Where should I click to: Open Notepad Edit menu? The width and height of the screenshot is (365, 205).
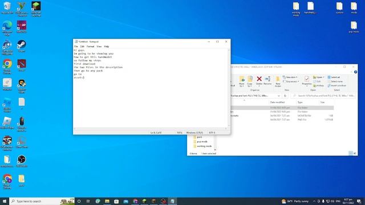pyautogui.click(x=82, y=47)
